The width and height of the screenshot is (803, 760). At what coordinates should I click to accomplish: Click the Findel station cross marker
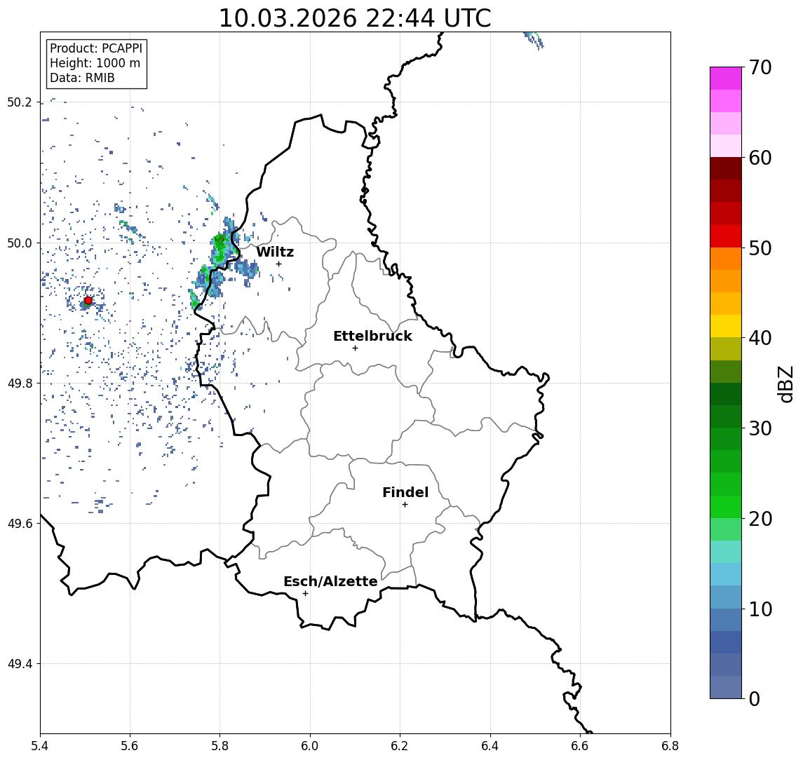tap(405, 505)
